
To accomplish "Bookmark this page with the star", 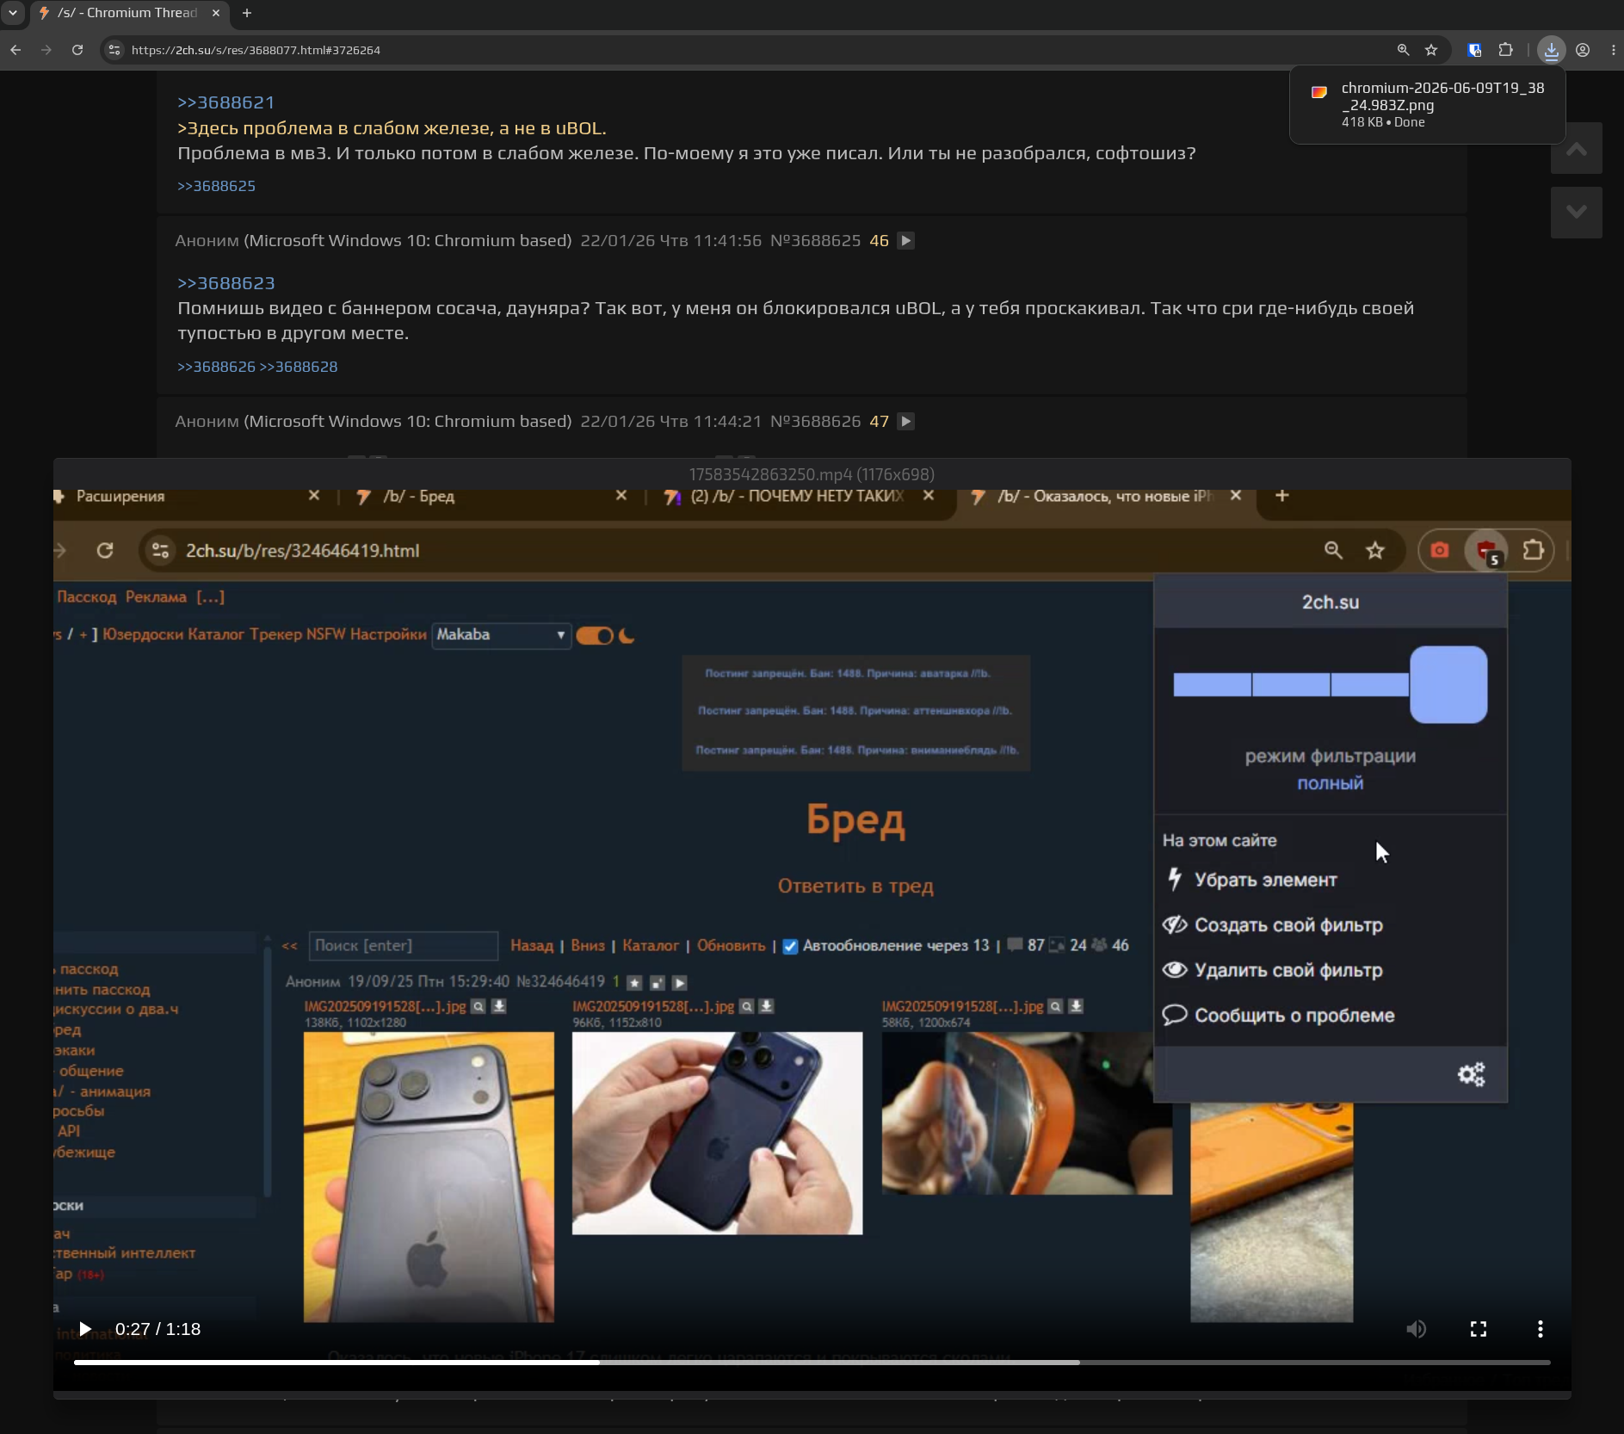I will [1431, 50].
